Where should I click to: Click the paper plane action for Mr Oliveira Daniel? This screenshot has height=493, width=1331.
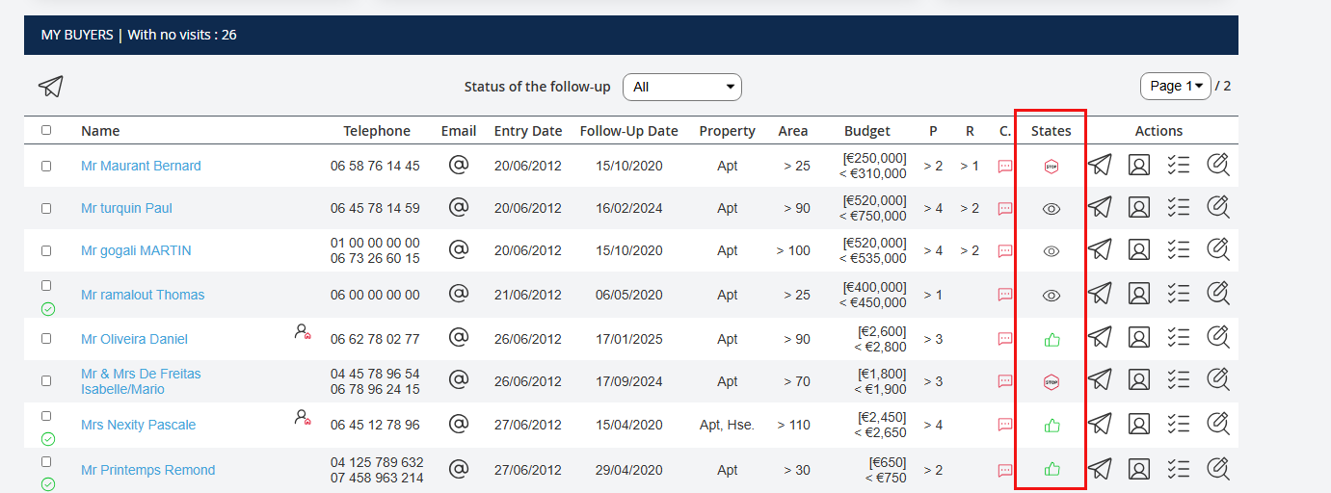(x=1100, y=337)
